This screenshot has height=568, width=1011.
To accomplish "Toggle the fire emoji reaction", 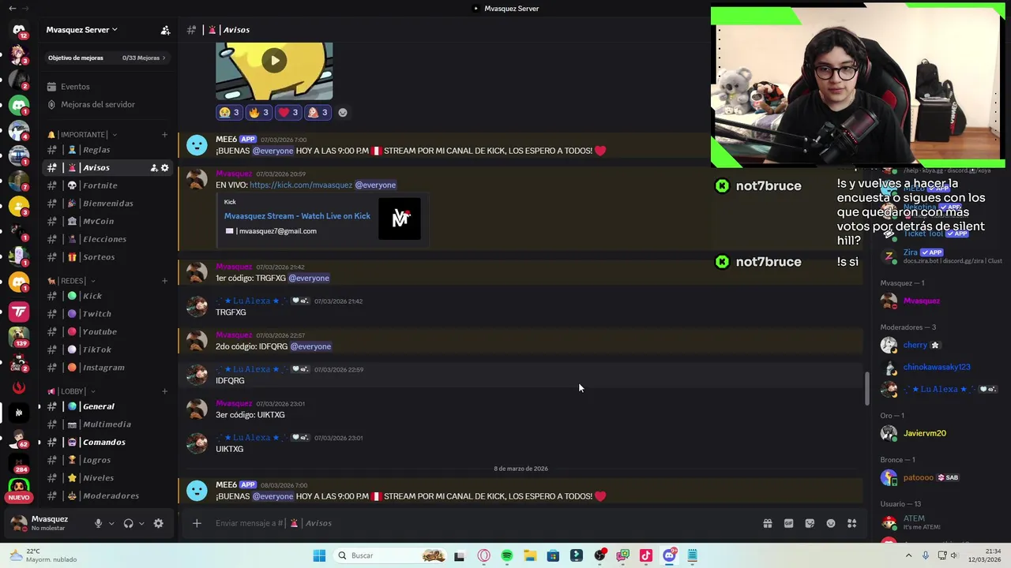I will point(259,113).
